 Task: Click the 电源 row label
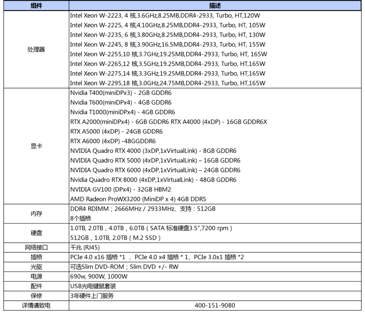(x=36, y=277)
